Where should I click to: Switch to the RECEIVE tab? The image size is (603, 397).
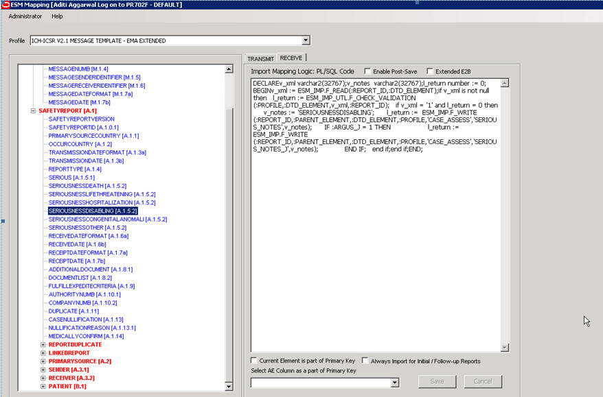click(291, 58)
